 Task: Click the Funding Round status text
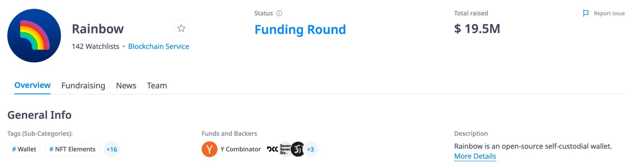tap(300, 29)
